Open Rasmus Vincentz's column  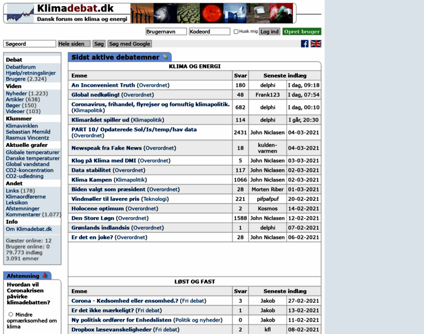point(27,137)
